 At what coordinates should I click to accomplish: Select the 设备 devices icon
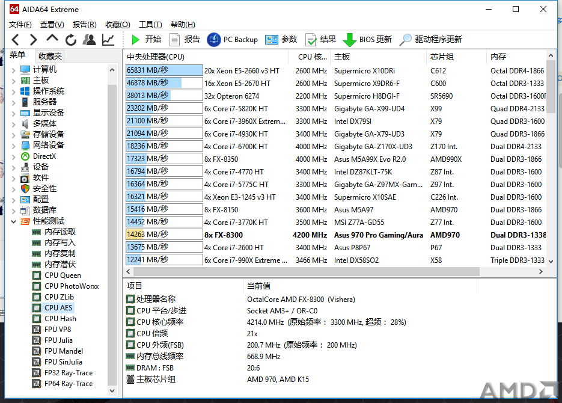point(25,167)
